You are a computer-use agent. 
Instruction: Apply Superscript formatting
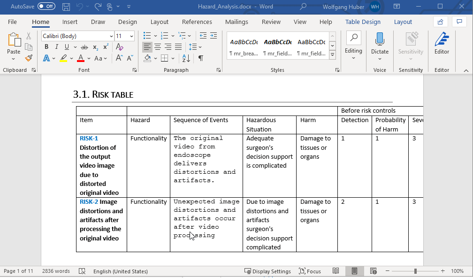pyautogui.click(x=106, y=47)
